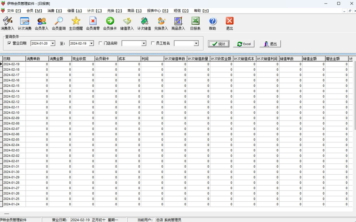Image resolution: width=356 pixels, height=222 pixels.
Task: Open the 储值 menu
Action: 74,11
